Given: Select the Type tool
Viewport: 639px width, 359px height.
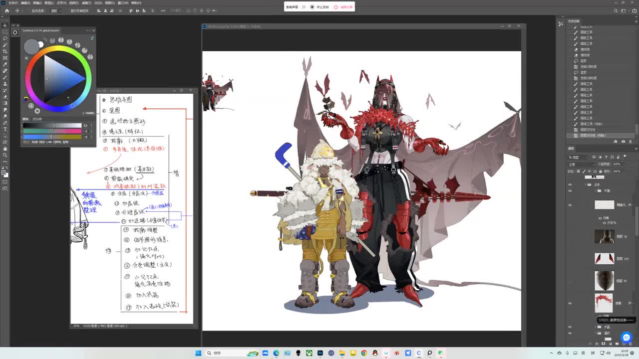Looking at the screenshot, I should click(5, 129).
